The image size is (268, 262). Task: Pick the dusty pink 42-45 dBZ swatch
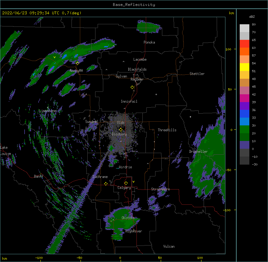point(244,91)
